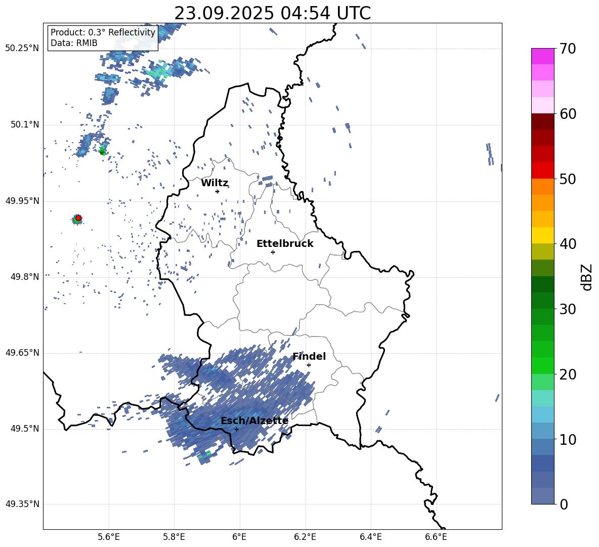The image size is (599, 547).
Task: Click the "Product: 0.3° Reflectivity" text
Action: click(x=103, y=32)
